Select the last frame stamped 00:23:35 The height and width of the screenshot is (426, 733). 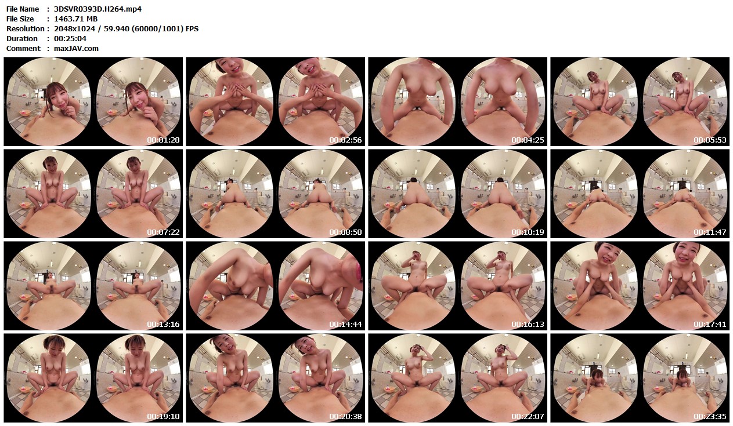[640, 378]
